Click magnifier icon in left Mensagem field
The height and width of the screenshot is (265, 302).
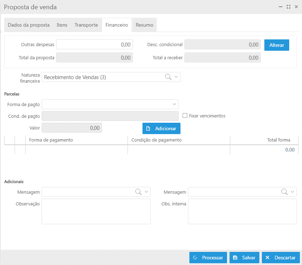pos(139,192)
